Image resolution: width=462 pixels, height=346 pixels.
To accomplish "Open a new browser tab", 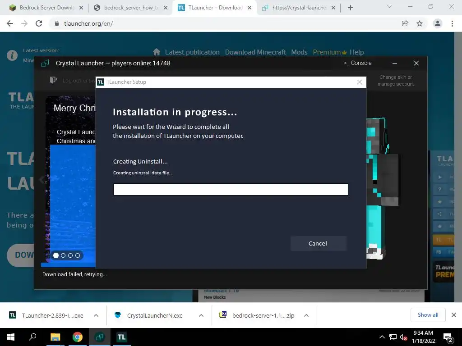I will 350,8.
